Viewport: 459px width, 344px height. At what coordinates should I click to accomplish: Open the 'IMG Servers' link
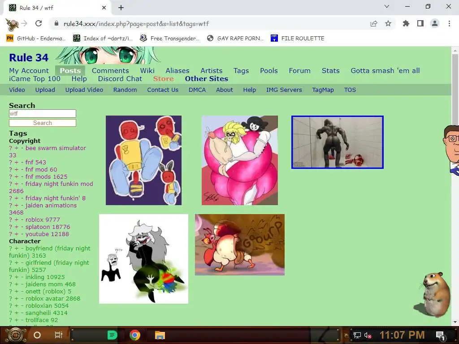pos(284,90)
